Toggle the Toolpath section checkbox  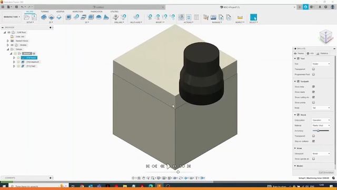point(298,81)
